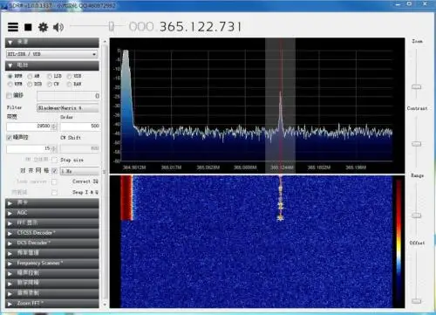
Task: Click the signal peak in the tuned filter band
Action: (281, 112)
